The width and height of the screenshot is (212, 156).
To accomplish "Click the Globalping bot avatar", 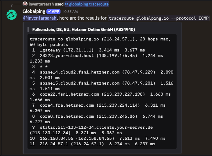I will click(12, 15).
